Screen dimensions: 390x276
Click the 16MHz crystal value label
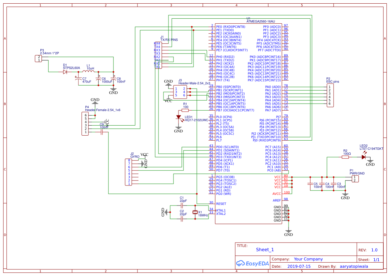[x=203, y=216]
